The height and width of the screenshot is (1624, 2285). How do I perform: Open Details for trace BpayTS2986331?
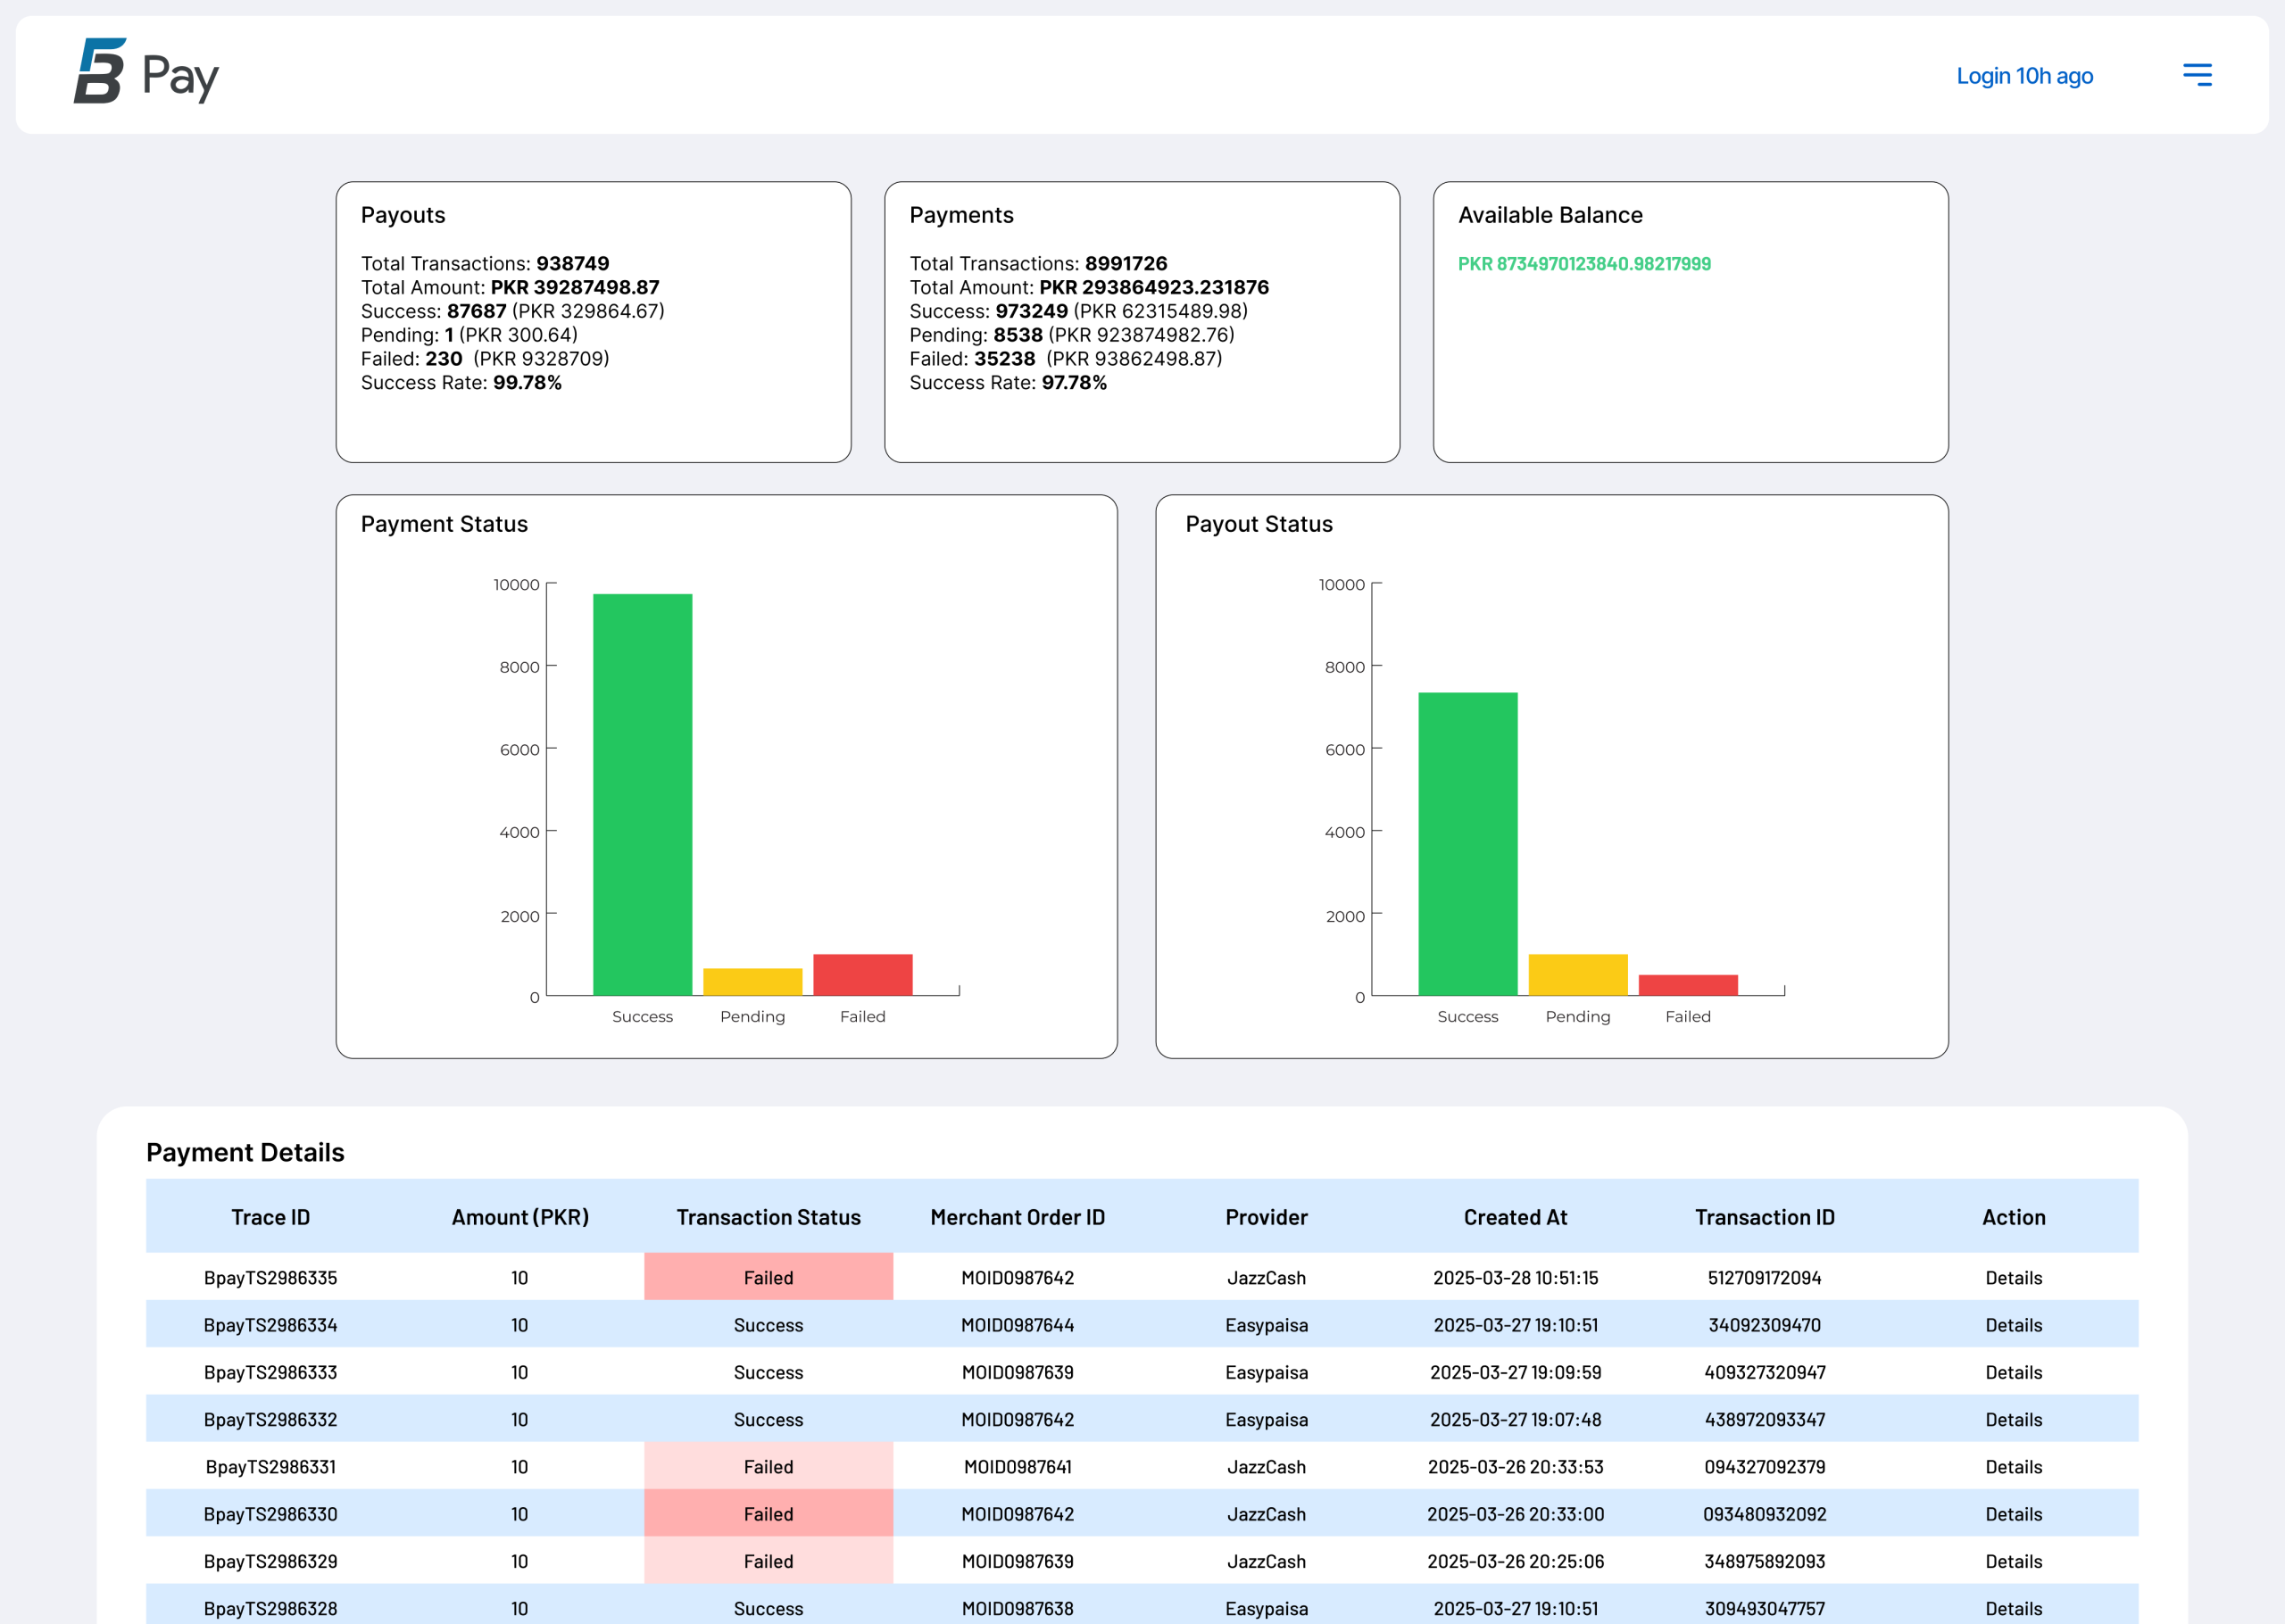tap(2013, 1466)
